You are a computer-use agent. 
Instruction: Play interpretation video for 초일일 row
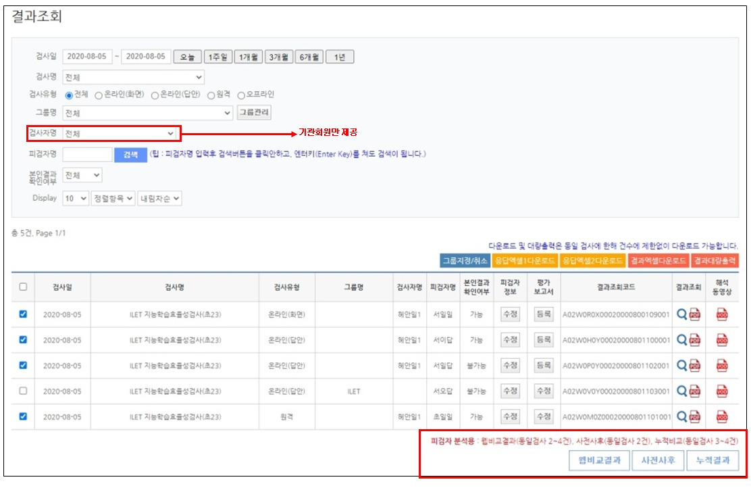(x=722, y=417)
